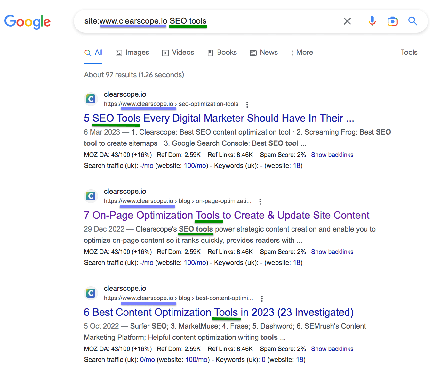This screenshot has height=376, width=432.
Task: Open Google Lens camera search icon
Action: (392, 21)
